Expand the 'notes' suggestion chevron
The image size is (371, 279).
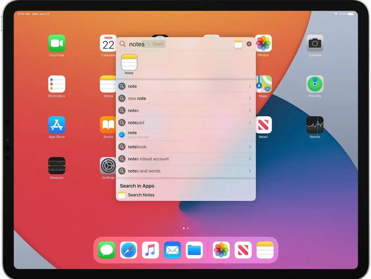pos(250,110)
